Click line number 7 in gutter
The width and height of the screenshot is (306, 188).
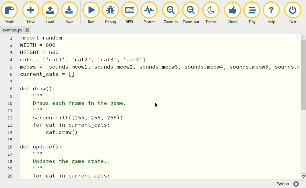click(11, 82)
